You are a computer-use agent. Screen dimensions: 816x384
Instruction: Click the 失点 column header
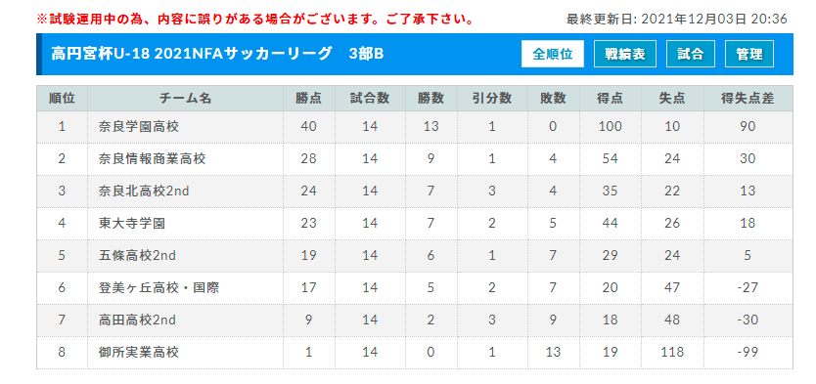pos(672,99)
